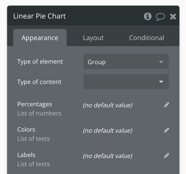Switch to the Layout tab
Screen dimensions: 186x174
93,38
